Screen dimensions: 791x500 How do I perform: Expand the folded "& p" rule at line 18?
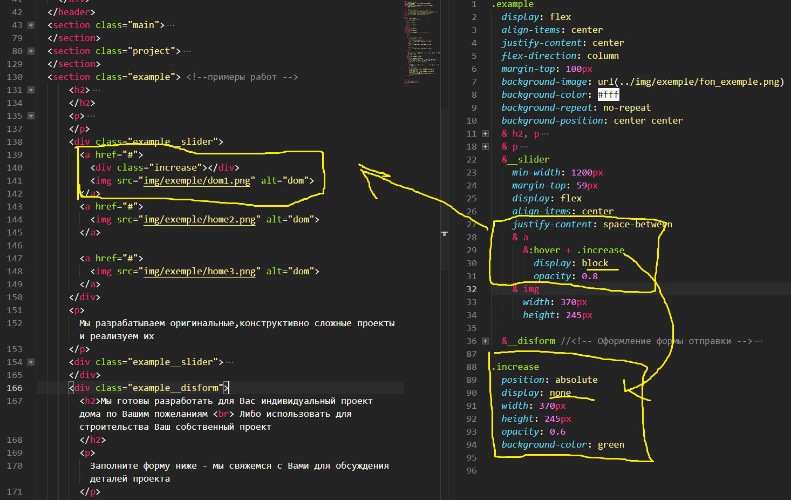tap(485, 147)
